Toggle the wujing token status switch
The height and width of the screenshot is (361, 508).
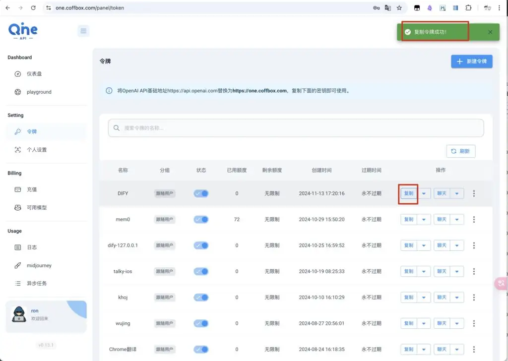[201, 323]
